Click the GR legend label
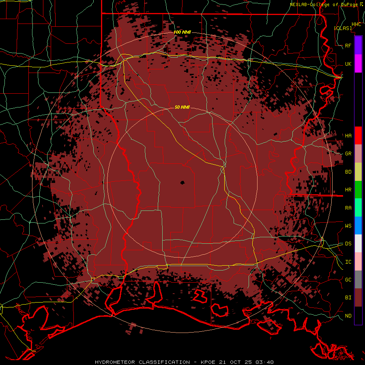Viewport: 365px width, 365px height. click(348, 154)
